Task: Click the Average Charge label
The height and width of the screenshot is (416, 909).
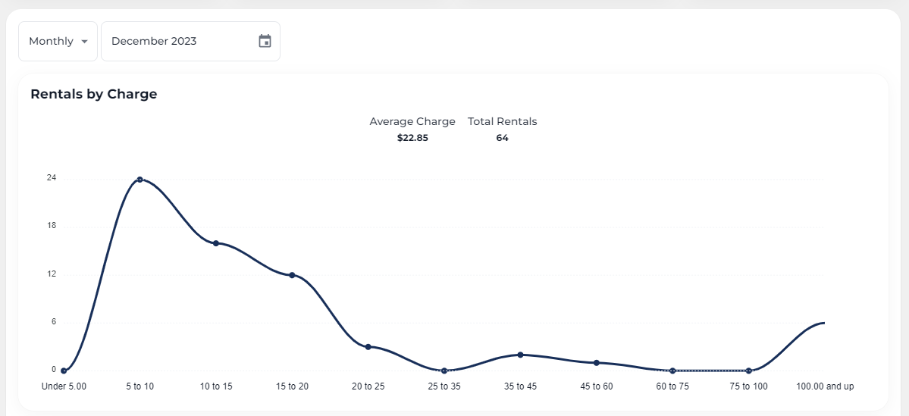Action: point(412,121)
